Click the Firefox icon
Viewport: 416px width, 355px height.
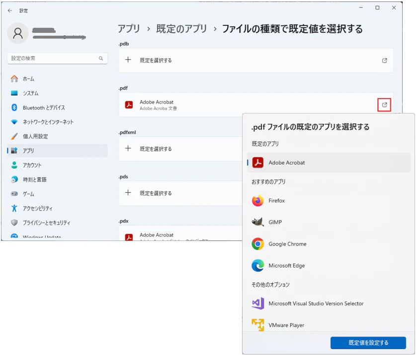tap(257, 201)
